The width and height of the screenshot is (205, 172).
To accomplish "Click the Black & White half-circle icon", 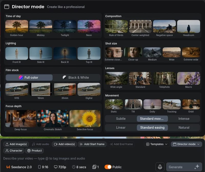I will (x=65, y=77).
